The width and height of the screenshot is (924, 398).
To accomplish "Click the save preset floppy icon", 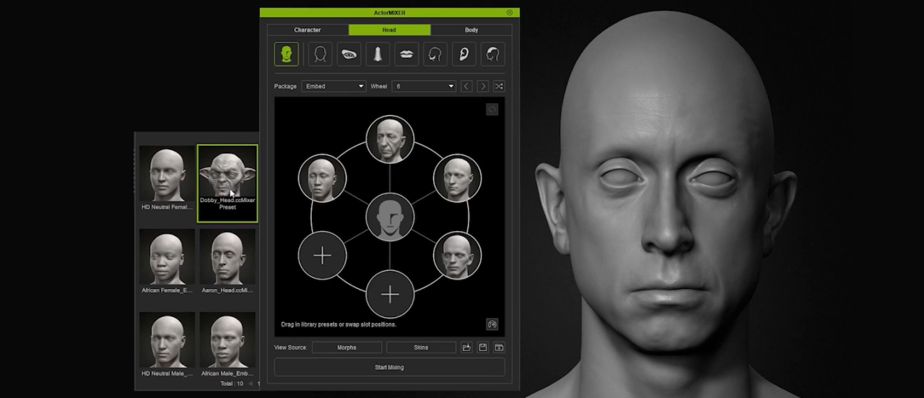I will pyautogui.click(x=483, y=347).
